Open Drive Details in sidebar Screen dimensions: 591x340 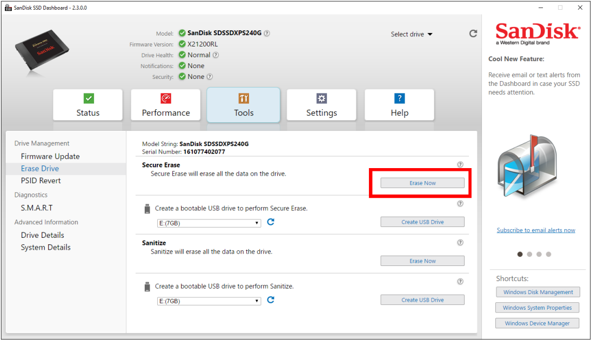43,235
